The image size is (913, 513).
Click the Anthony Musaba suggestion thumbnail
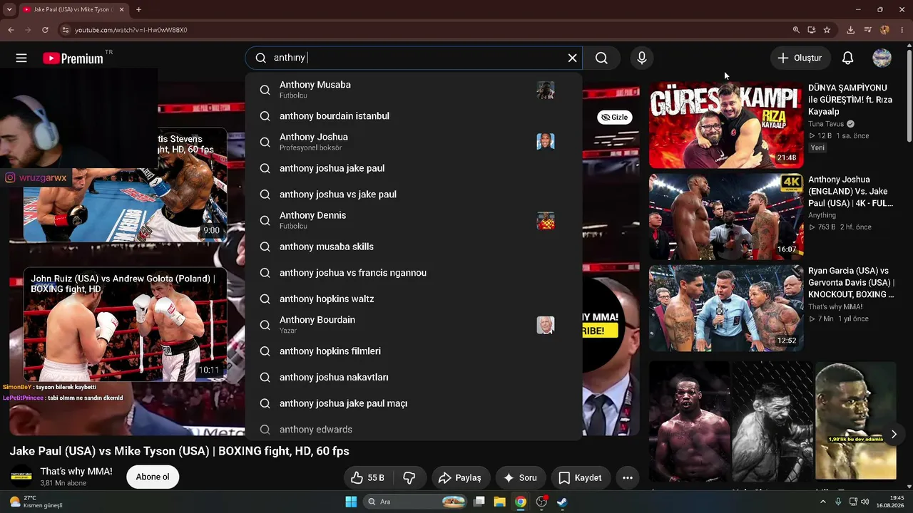(546, 90)
